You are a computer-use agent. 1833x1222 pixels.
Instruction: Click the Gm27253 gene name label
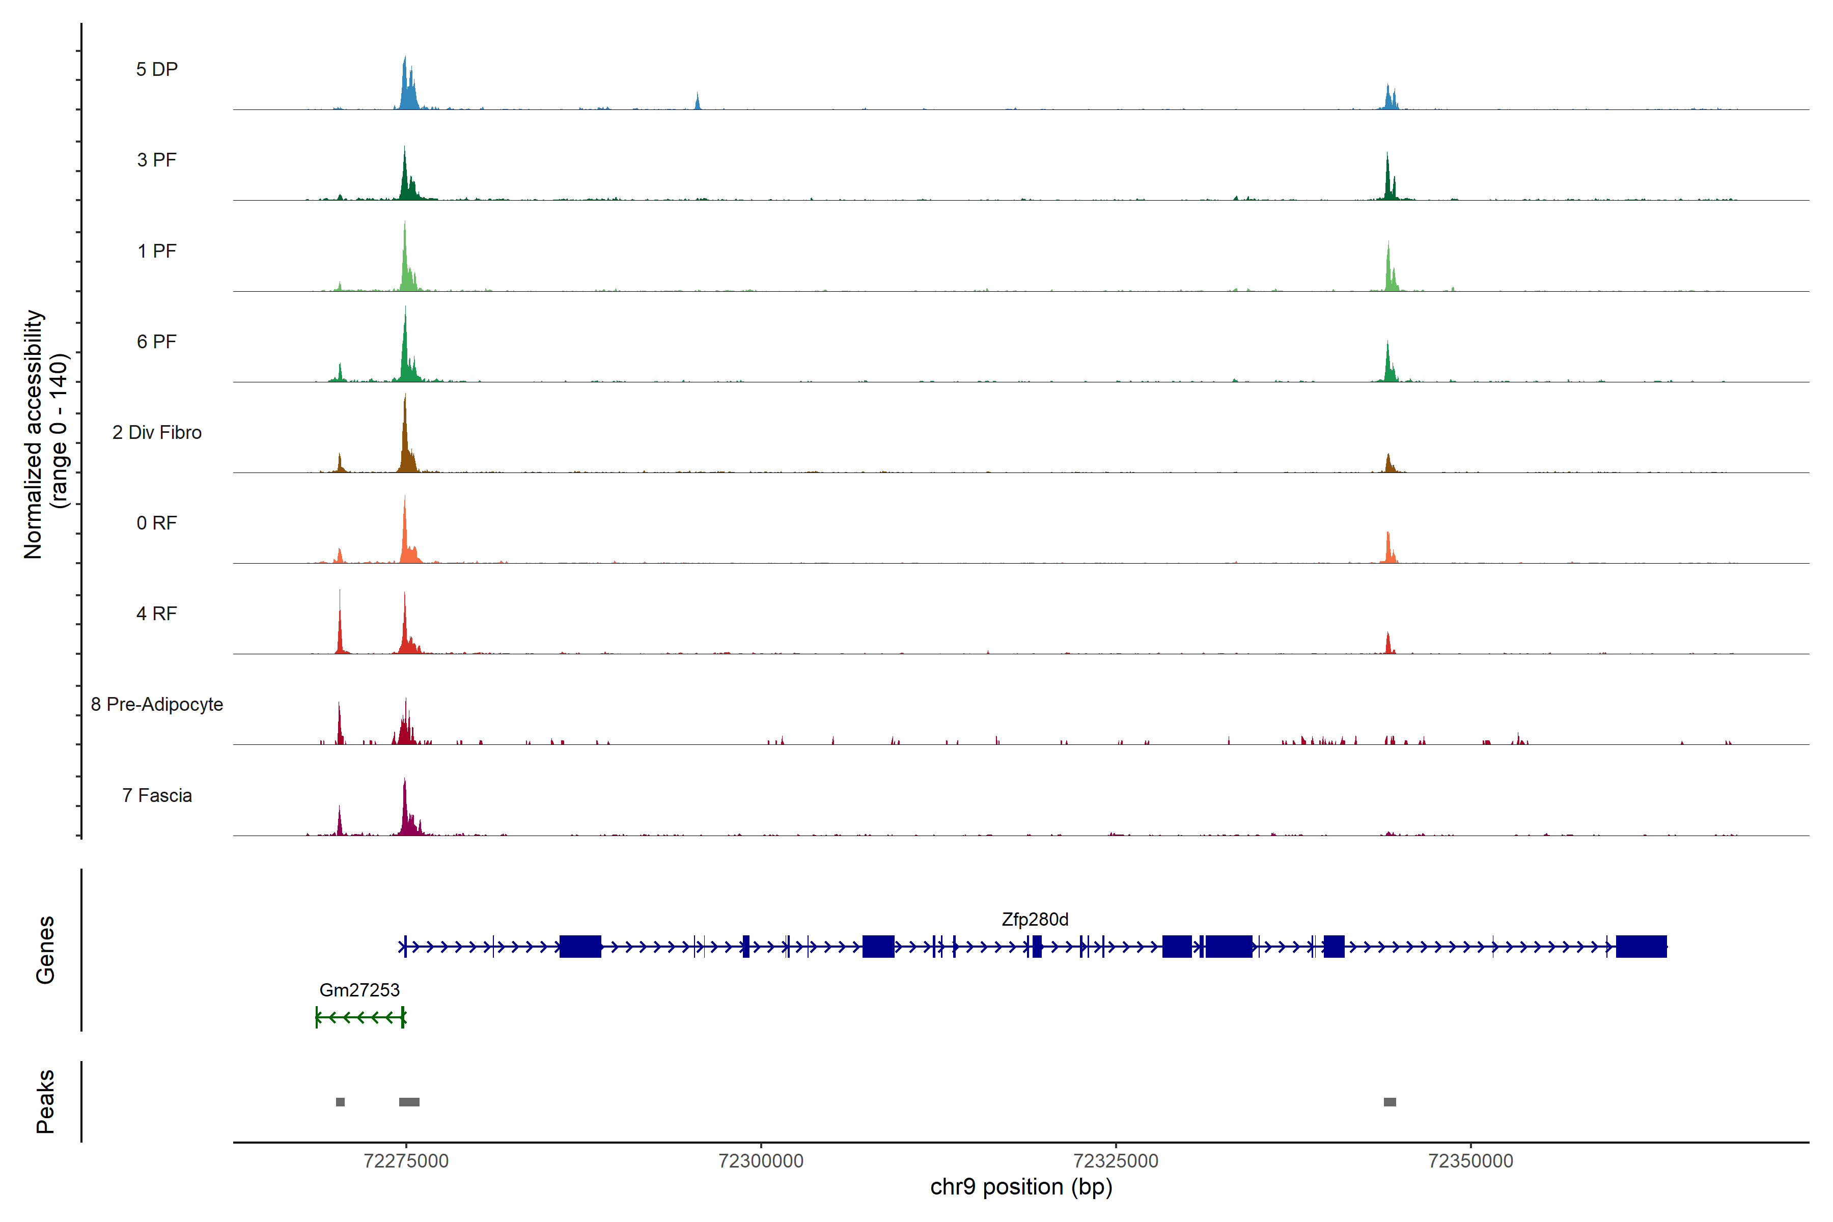tap(359, 990)
